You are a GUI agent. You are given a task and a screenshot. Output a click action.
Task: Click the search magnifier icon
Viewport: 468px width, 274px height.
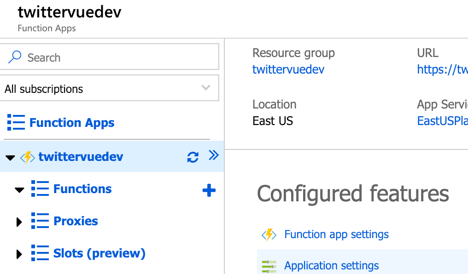click(x=15, y=57)
